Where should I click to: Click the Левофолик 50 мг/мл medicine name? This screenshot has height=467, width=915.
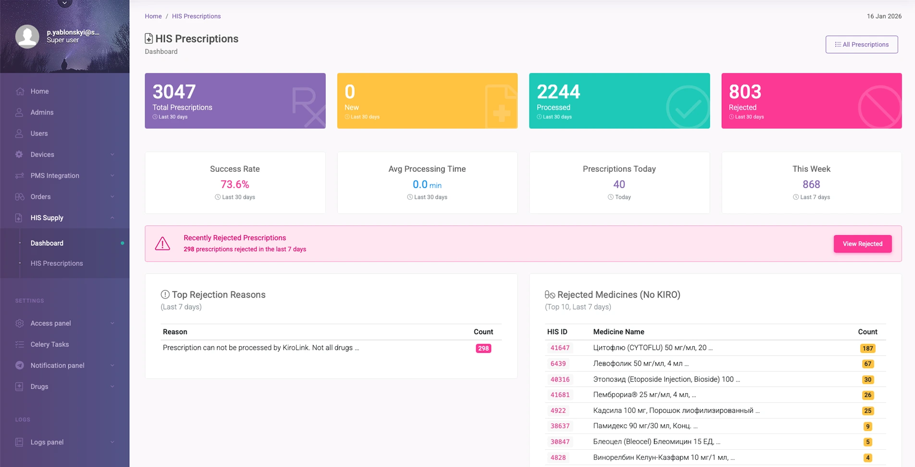point(641,364)
